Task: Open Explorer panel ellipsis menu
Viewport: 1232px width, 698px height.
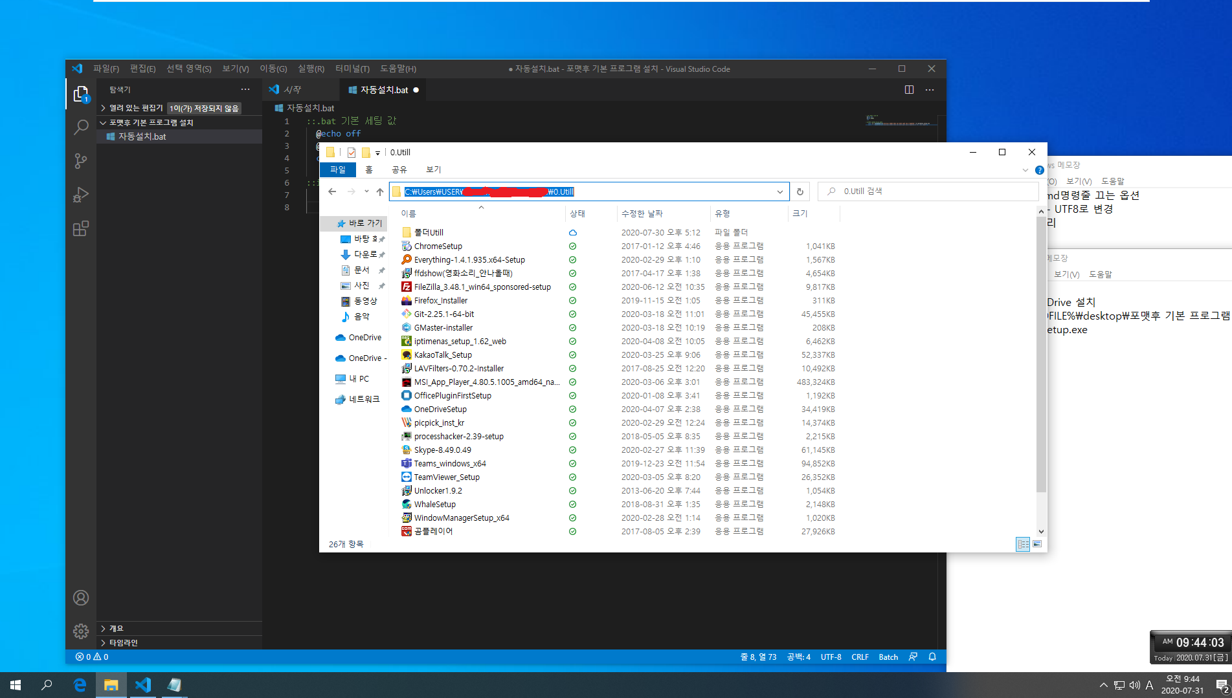Action: pyautogui.click(x=245, y=89)
